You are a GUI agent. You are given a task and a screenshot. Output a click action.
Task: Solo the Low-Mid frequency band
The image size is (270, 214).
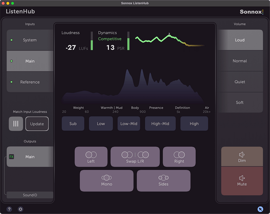point(129,124)
